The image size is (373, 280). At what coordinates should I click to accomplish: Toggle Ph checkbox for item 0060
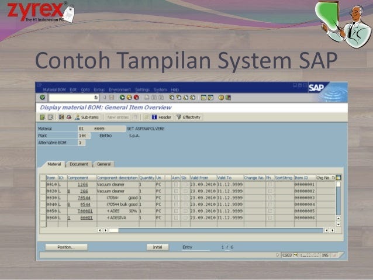coord(270,217)
